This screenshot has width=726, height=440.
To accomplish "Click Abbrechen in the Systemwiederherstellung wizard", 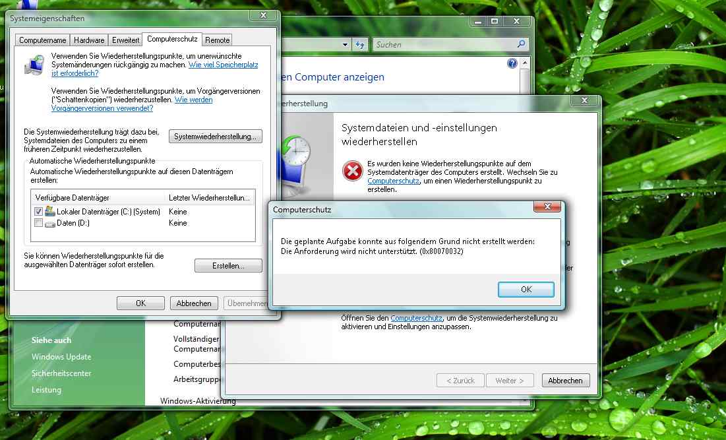I will pyautogui.click(x=565, y=381).
